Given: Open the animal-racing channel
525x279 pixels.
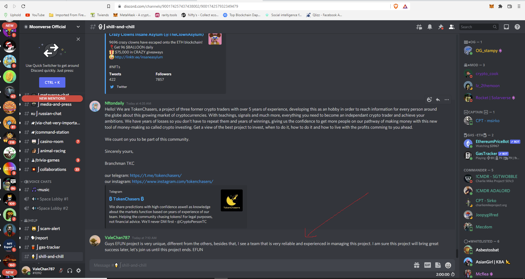Looking at the screenshot, I should [52, 151].
